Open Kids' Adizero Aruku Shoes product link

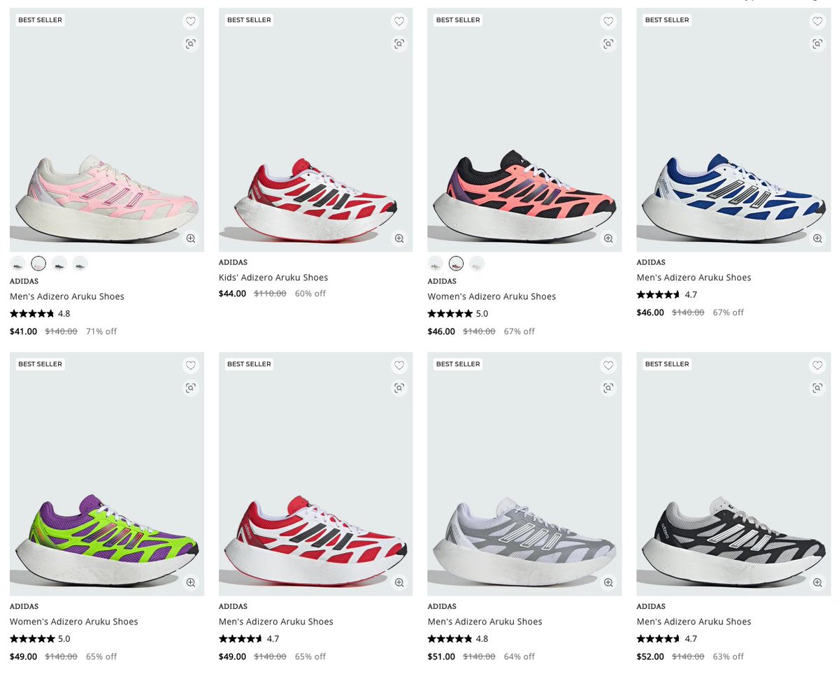(x=273, y=278)
